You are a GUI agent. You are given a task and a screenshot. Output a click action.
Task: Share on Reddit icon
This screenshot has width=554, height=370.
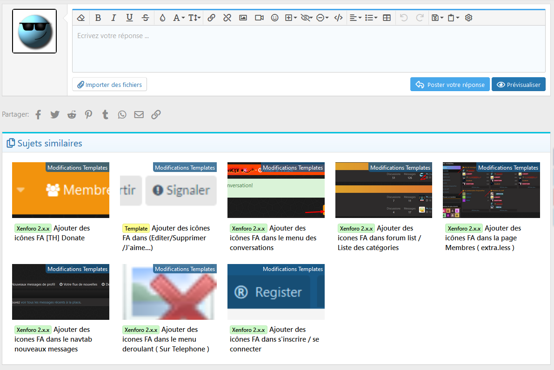[72, 114]
